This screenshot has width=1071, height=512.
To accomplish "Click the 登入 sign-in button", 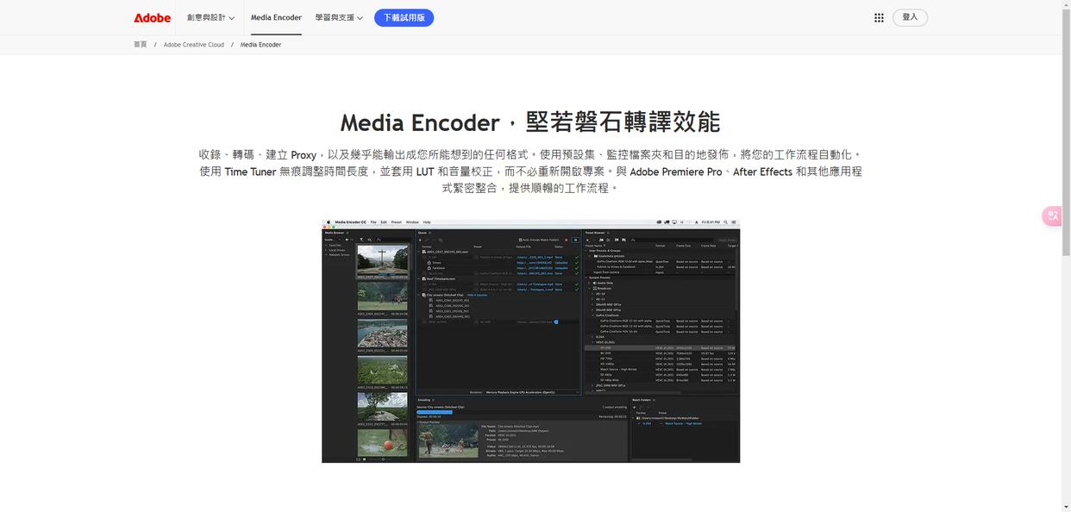I will coord(910,17).
